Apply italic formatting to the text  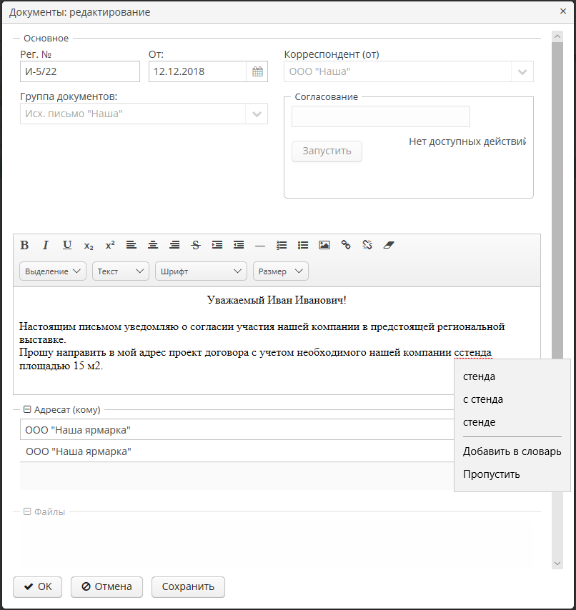pyautogui.click(x=46, y=245)
